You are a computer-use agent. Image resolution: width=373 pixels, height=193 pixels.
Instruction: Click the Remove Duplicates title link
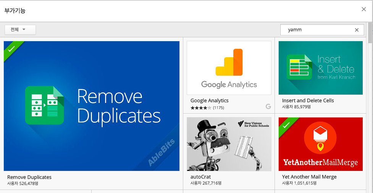(29, 177)
